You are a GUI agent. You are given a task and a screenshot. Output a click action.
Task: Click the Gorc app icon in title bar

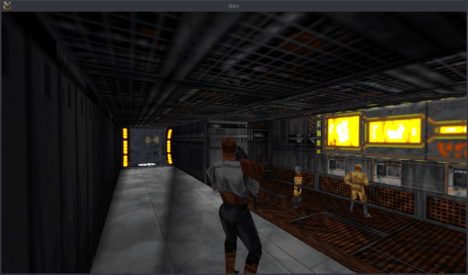[7, 5]
